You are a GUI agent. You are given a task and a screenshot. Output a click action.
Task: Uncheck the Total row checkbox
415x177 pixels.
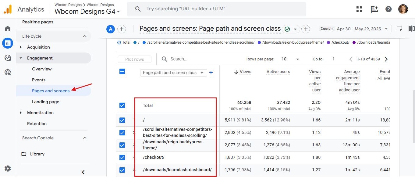coord(122,105)
